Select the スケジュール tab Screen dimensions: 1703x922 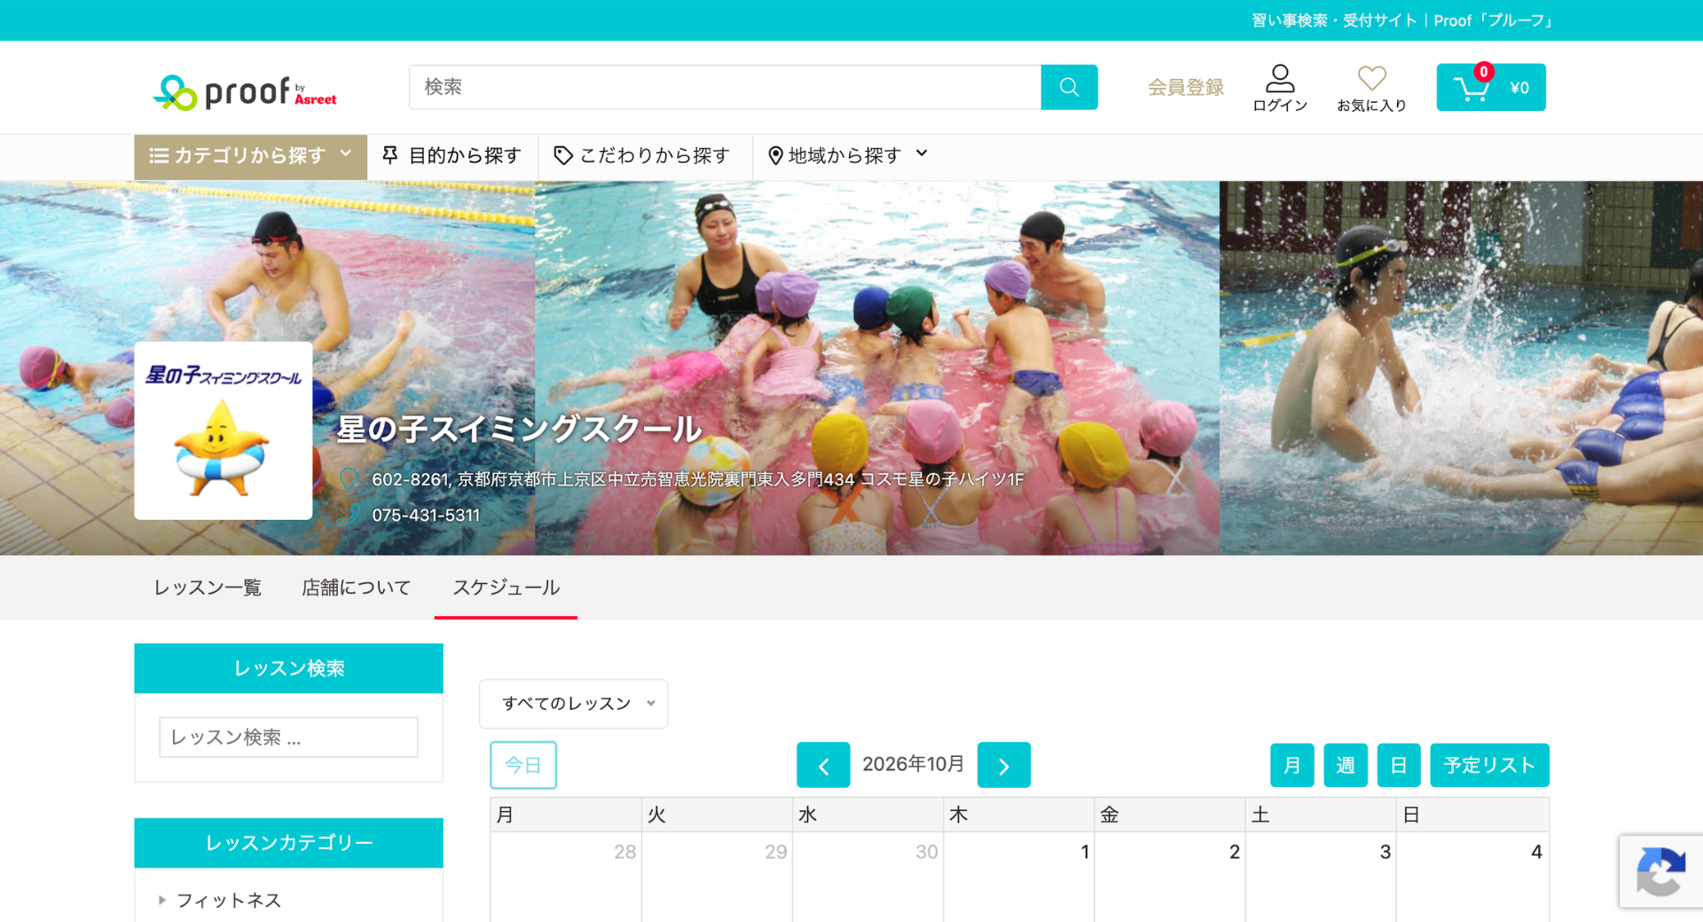(506, 587)
